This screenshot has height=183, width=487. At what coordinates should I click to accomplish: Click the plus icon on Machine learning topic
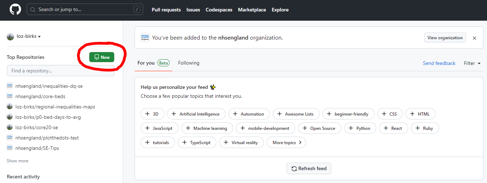(188, 128)
